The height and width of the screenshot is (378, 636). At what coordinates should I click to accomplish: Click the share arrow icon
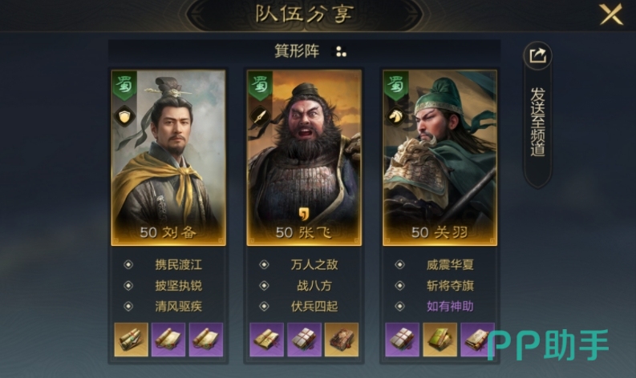coord(537,55)
